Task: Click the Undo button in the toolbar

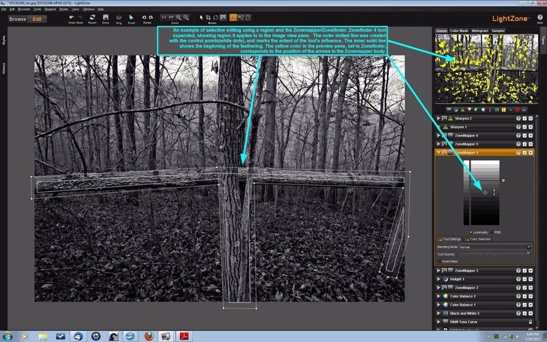Action: coord(73,18)
